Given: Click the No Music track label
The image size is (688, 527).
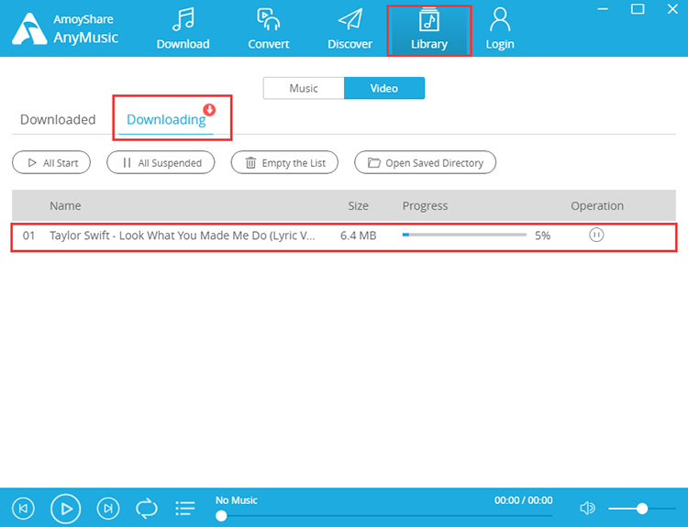Looking at the screenshot, I should point(236,500).
